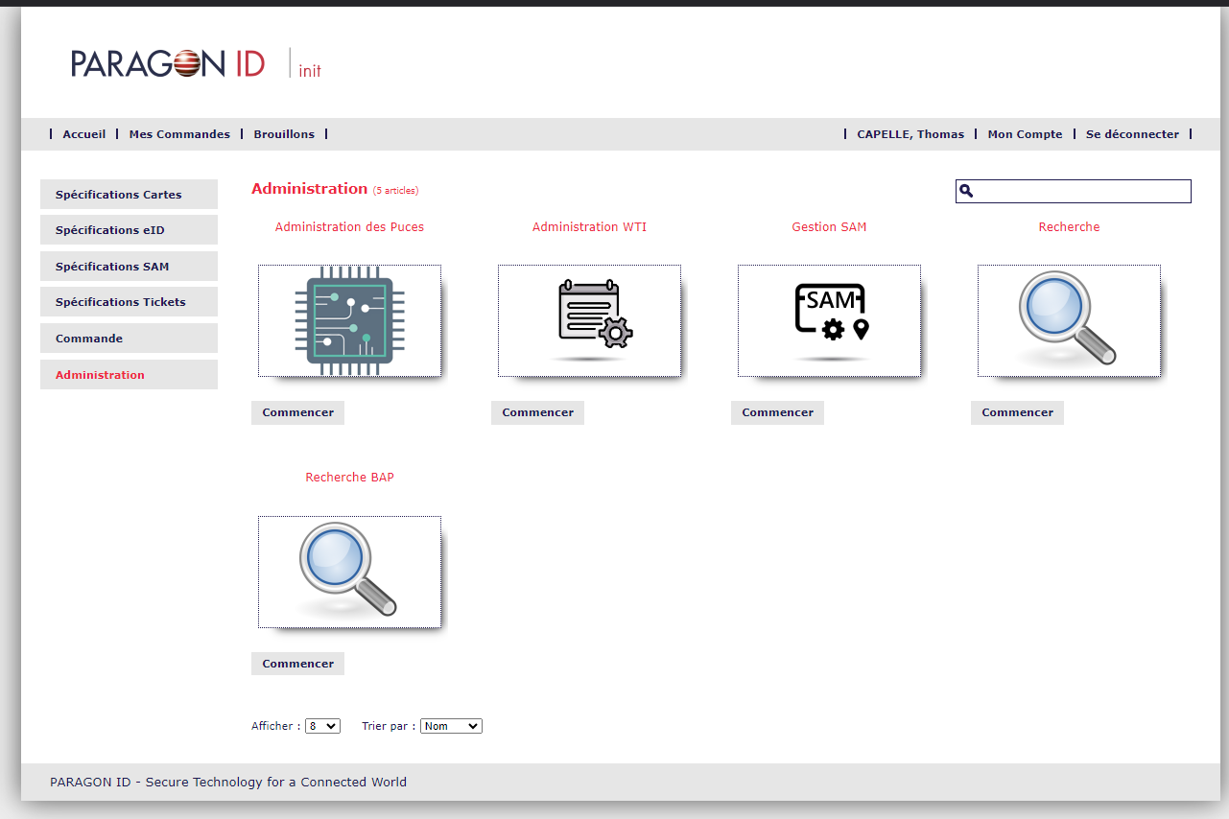The image size is (1229, 819).
Task: Go to Accueil in top navigation
Action: pyautogui.click(x=84, y=134)
